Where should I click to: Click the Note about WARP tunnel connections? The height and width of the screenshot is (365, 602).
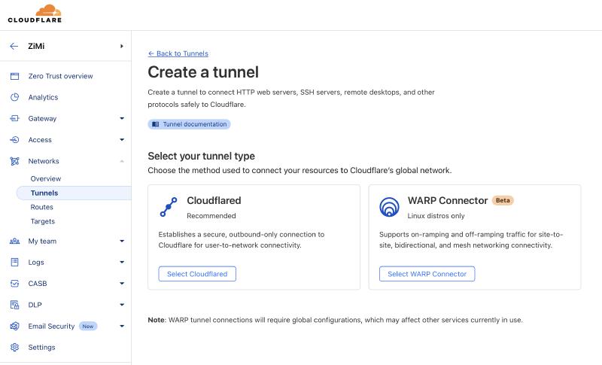[x=335, y=320]
